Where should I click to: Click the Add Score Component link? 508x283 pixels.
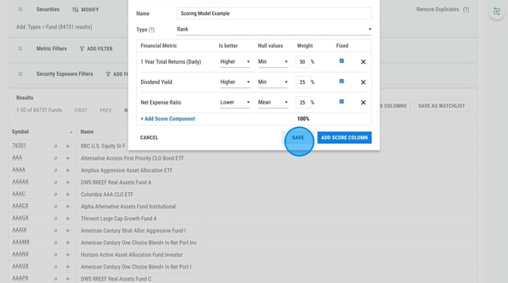[x=168, y=119]
